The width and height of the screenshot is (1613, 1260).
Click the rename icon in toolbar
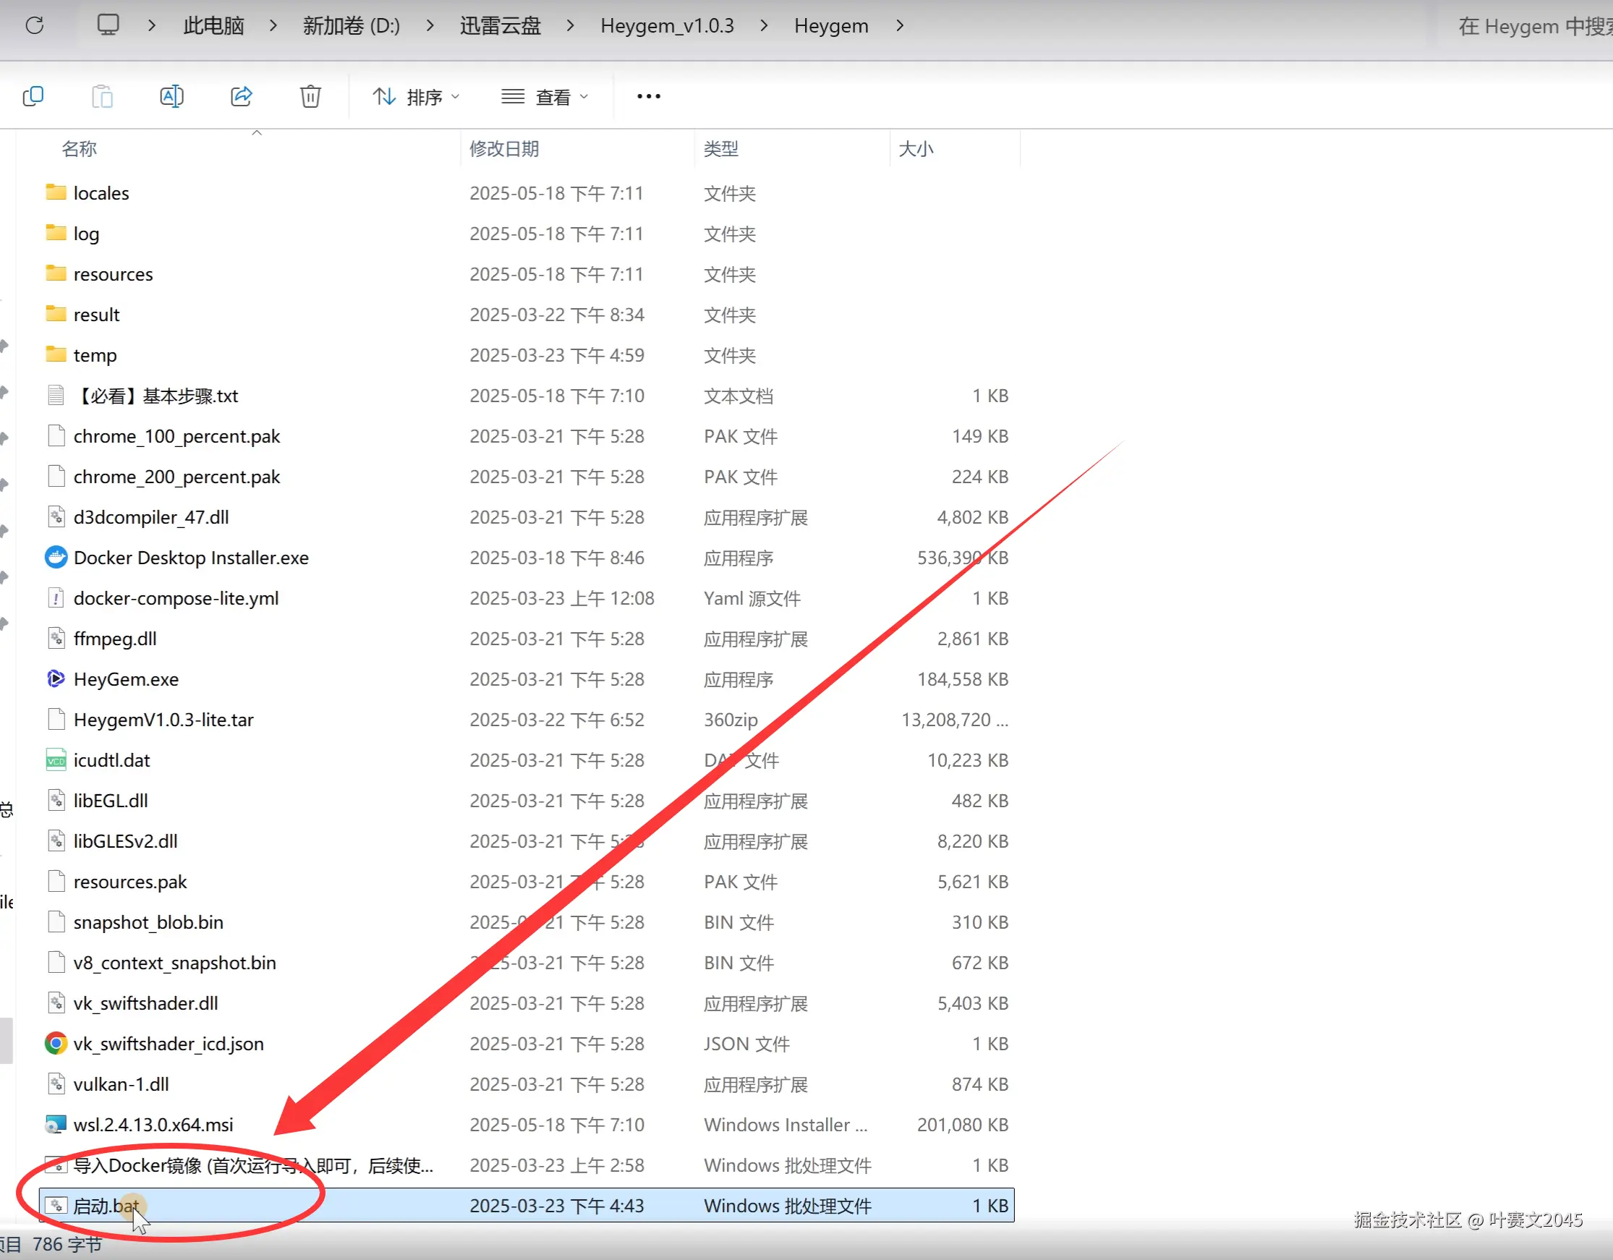171,97
